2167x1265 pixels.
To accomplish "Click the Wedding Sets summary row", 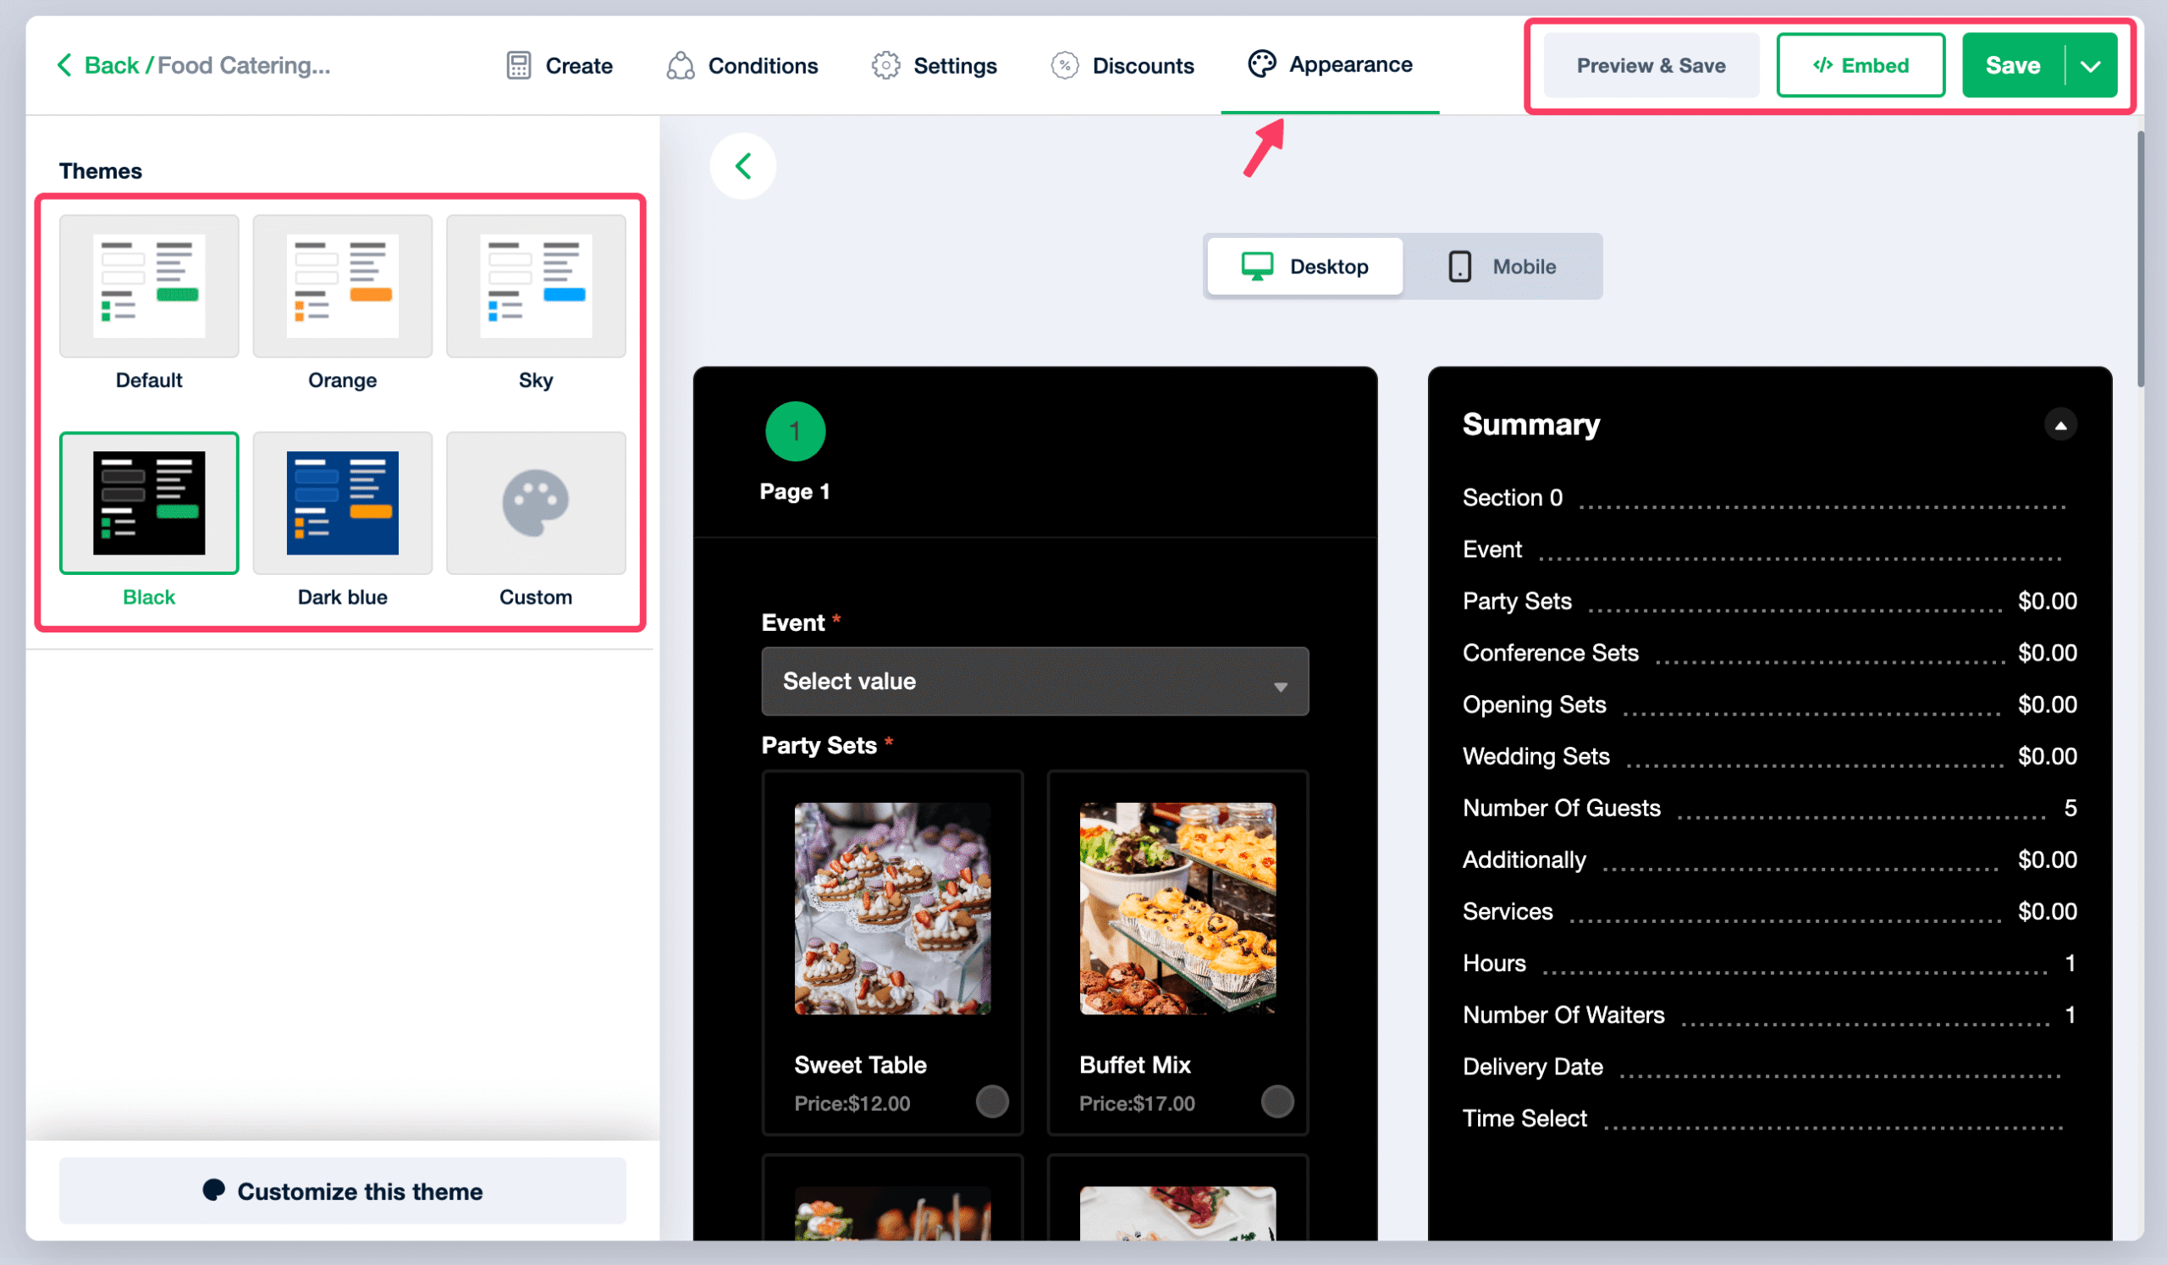I will tap(1770, 756).
